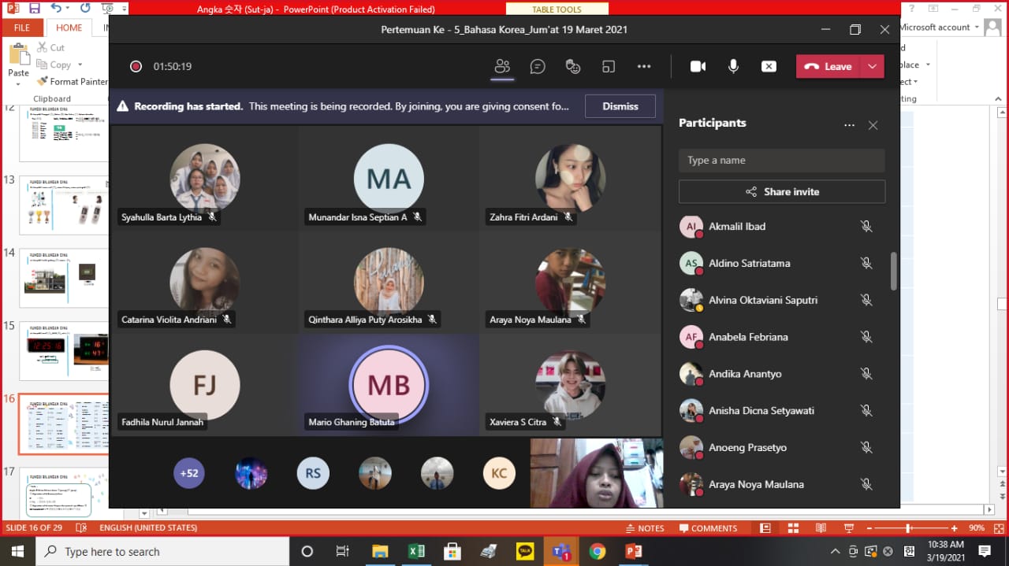This screenshot has width=1009, height=566.
Task: Click the Type a name search field
Action: (781, 160)
